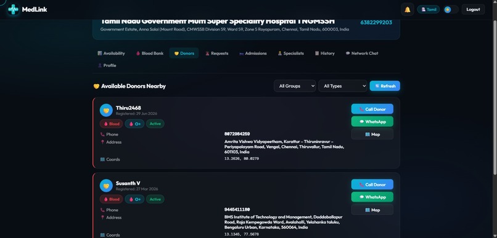This screenshot has height=238, width=497.
Task: Click the Active badge on Thiru2468's card
Action: click(155, 124)
